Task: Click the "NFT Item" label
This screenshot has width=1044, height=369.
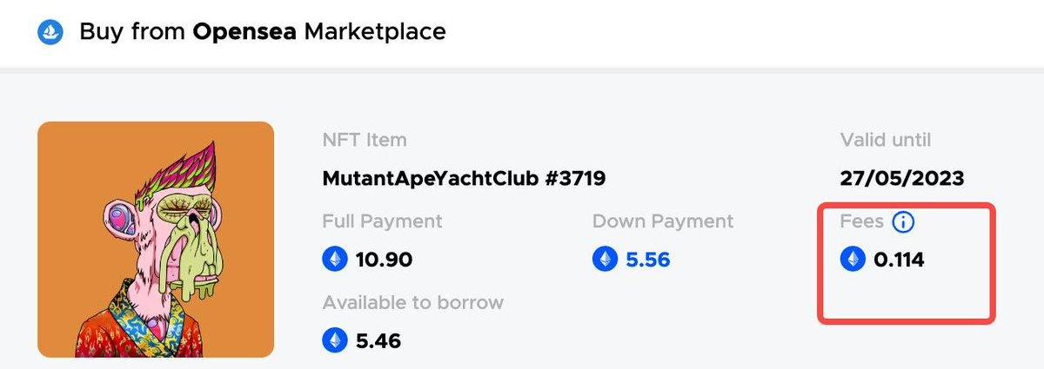Action: (x=364, y=140)
